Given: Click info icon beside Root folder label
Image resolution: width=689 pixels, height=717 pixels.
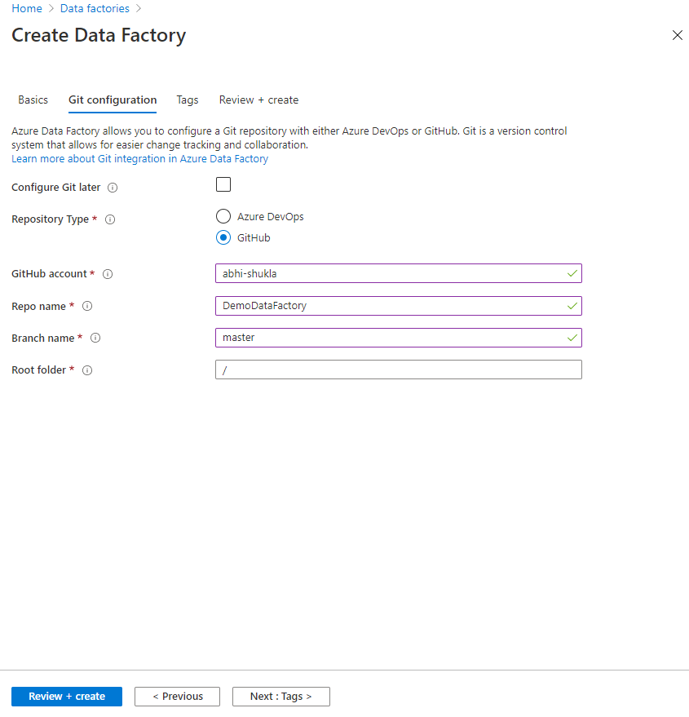Looking at the screenshot, I should pyautogui.click(x=87, y=370).
